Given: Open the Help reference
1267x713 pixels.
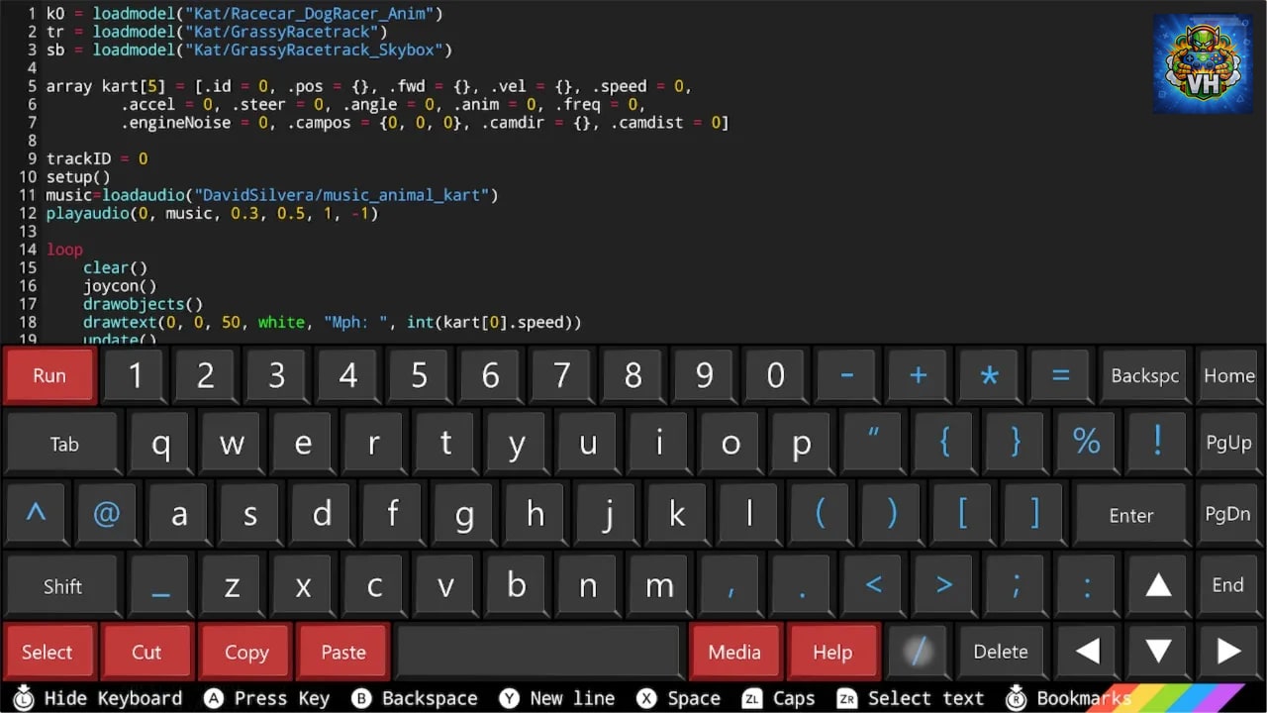Looking at the screenshot, I should (832, 651).
